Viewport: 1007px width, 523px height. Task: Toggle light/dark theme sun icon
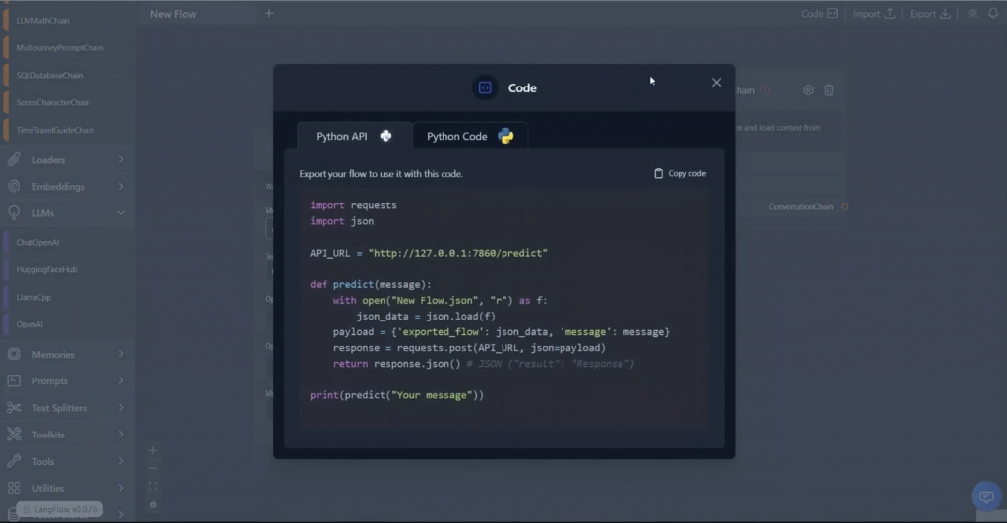click(972, 14)
